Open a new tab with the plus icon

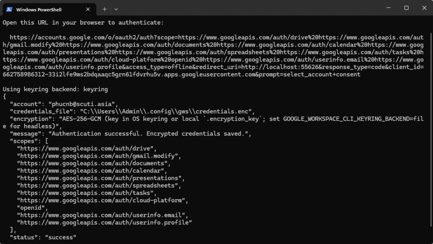[x=104, y=9]
